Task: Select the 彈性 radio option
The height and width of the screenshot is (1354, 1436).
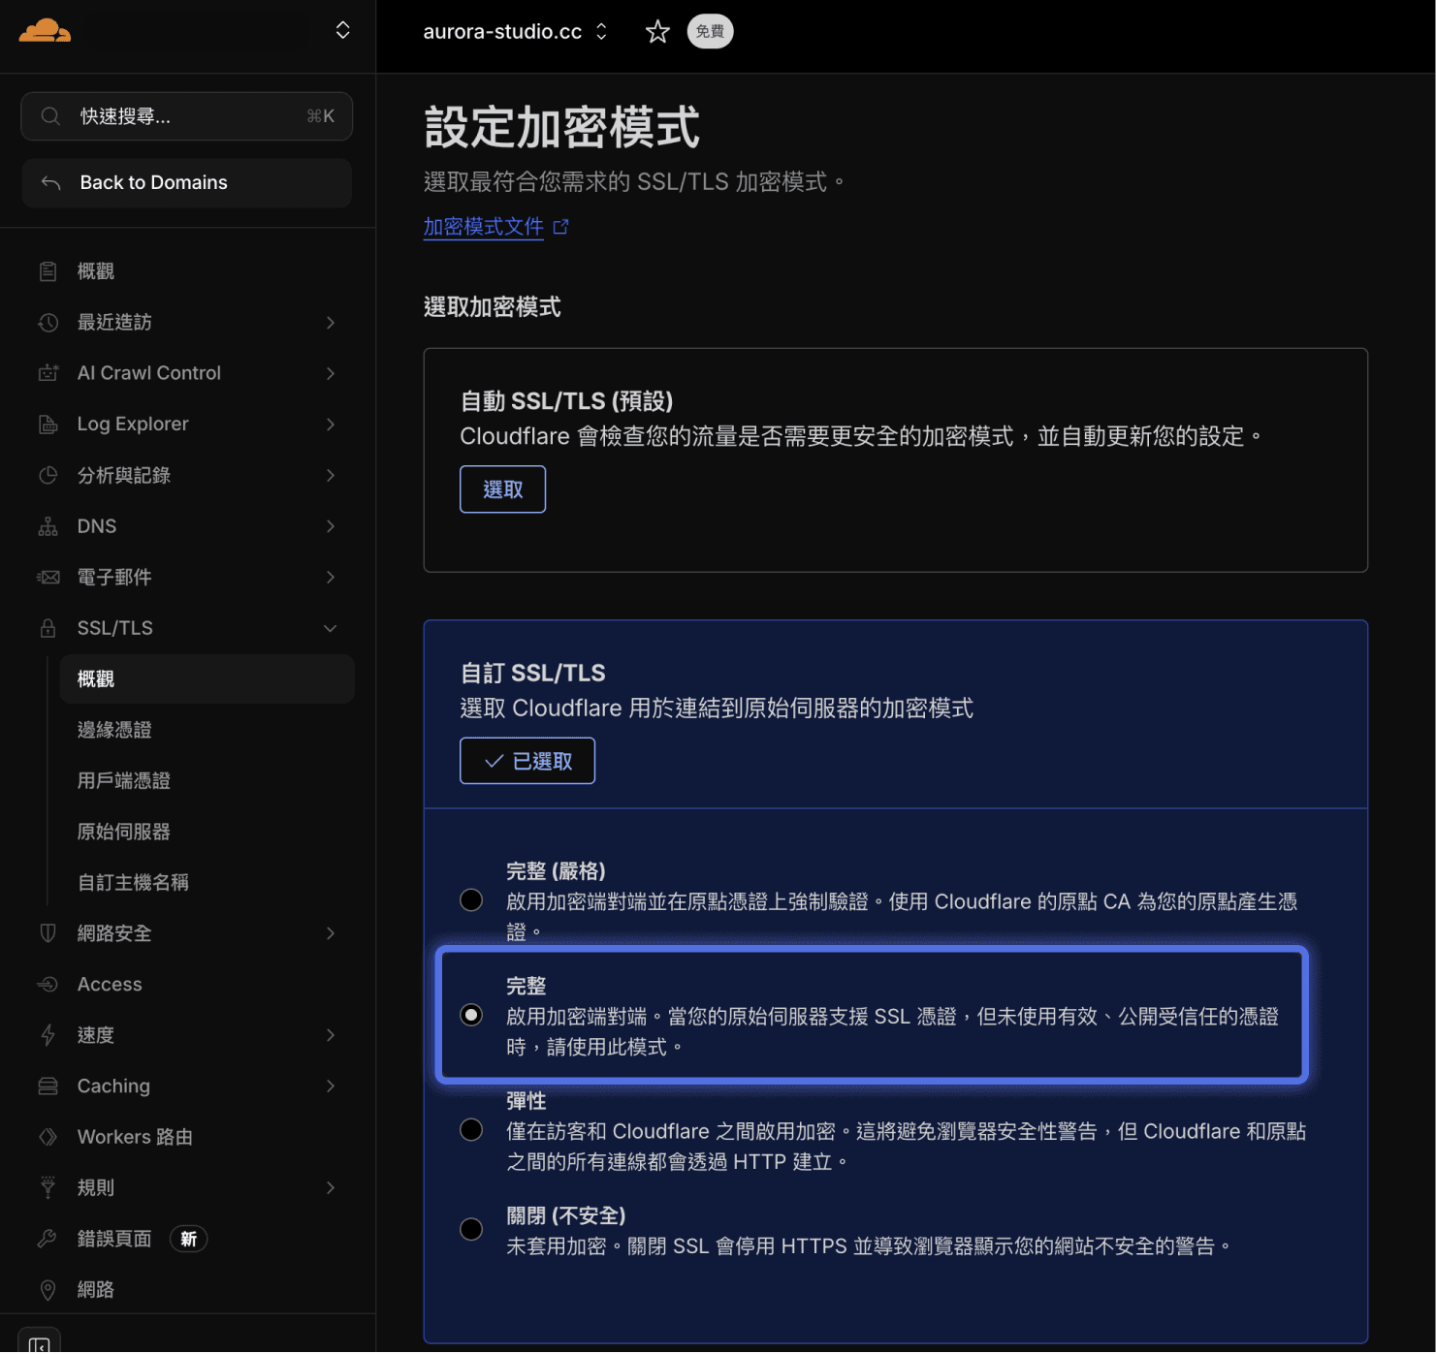Action: coord(471,1130)
